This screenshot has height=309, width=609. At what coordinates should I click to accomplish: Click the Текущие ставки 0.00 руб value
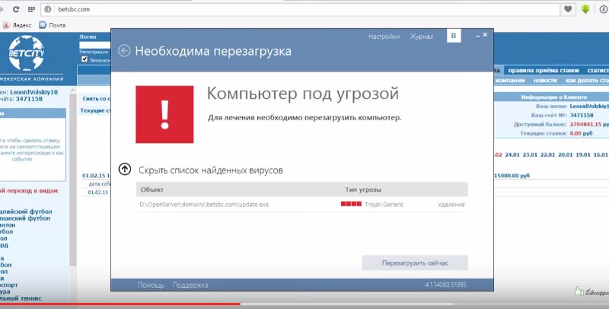581,133
